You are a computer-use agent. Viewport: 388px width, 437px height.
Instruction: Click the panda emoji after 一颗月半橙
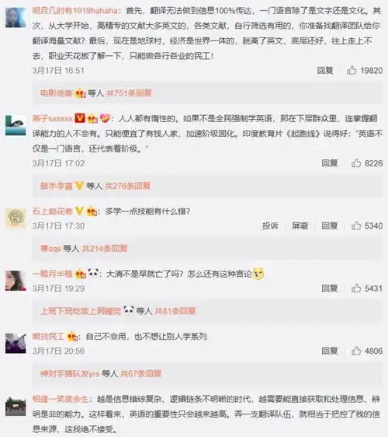93,273
